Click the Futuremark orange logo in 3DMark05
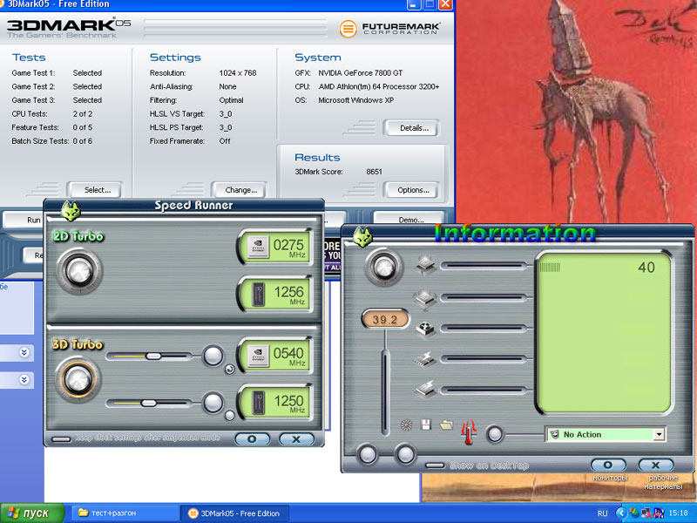The height and width of the screenshot is (523, 697). 348,29
